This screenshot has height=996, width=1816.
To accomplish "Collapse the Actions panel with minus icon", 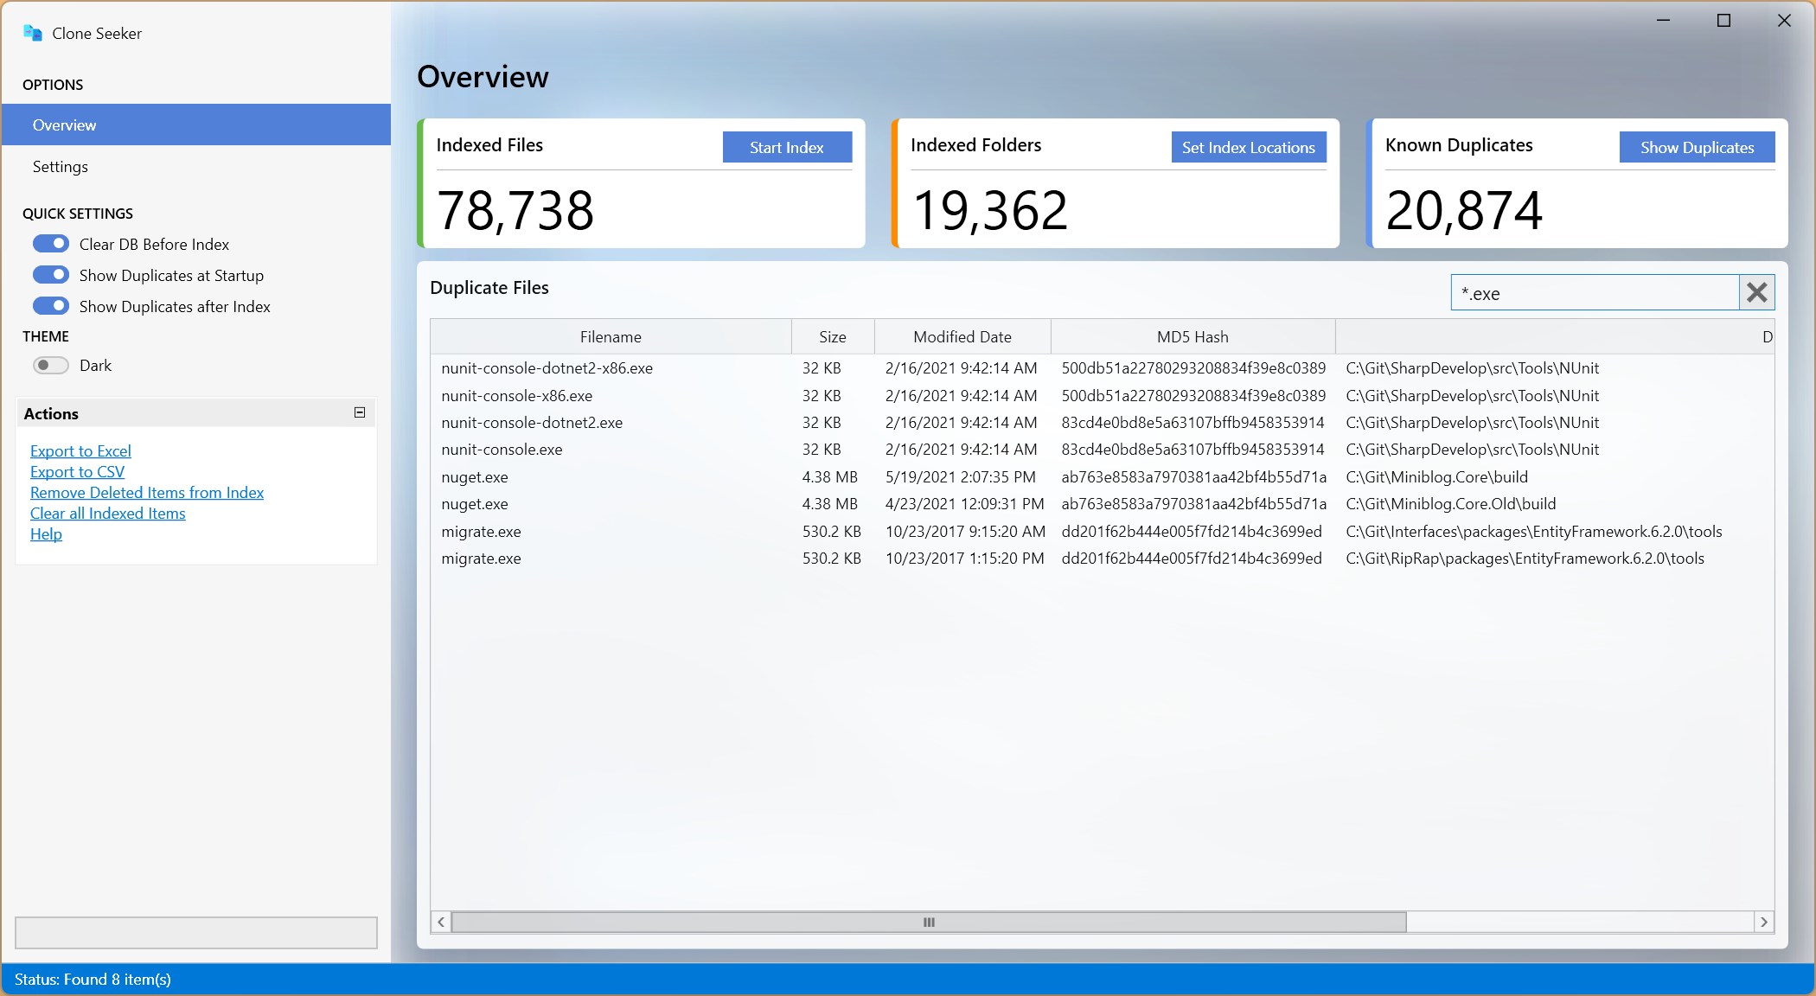I will (x=360, y=412).
